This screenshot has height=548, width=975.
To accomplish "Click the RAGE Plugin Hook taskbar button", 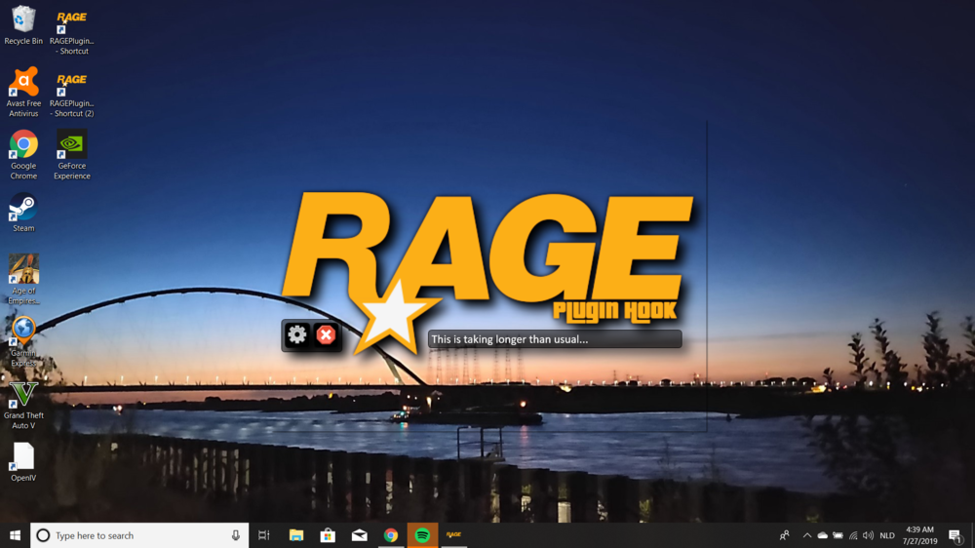I will (x=454, y=535).
